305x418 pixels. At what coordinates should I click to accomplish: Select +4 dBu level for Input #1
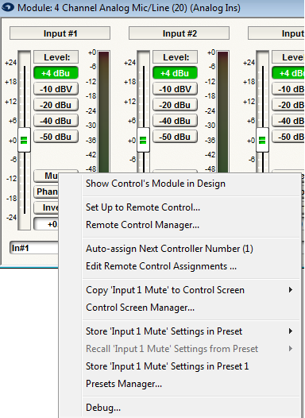pos(56,73)
